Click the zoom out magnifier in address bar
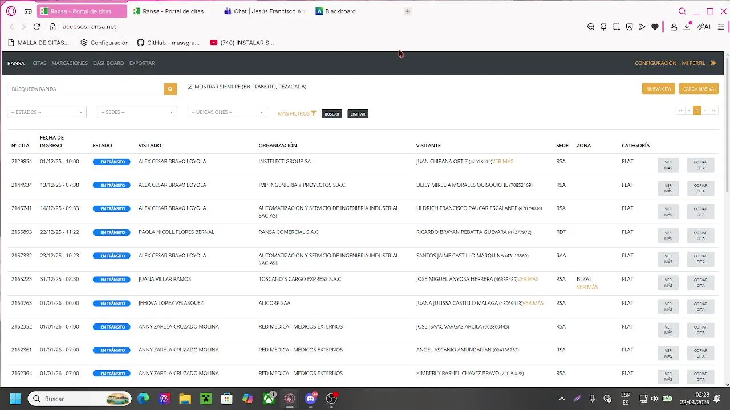The image size is (730, 410). coord(591,27)
